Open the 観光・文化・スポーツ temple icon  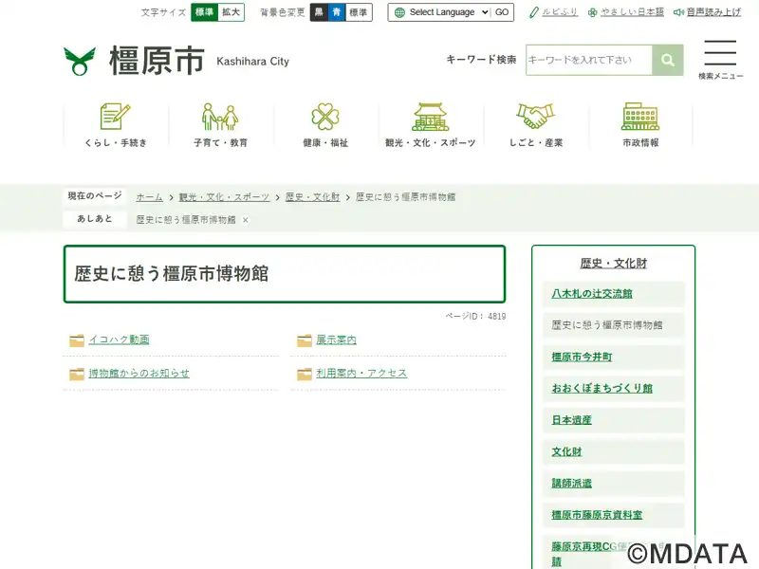point(431,117)
